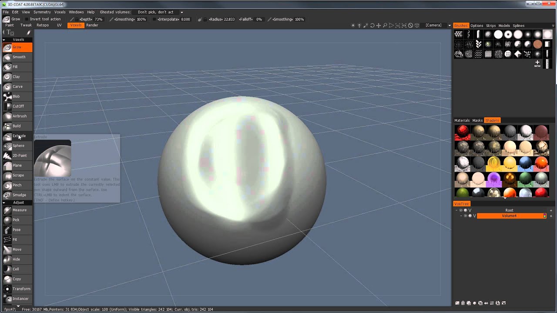Screen dimensions: 557x313
Task: Toggle V surface mode for Root
Action: (x=470, y=210)
